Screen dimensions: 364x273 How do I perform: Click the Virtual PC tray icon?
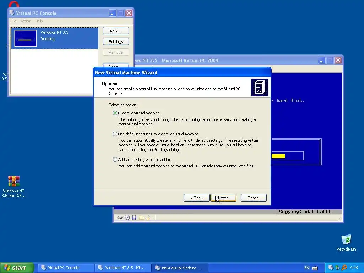pos(331,268)
